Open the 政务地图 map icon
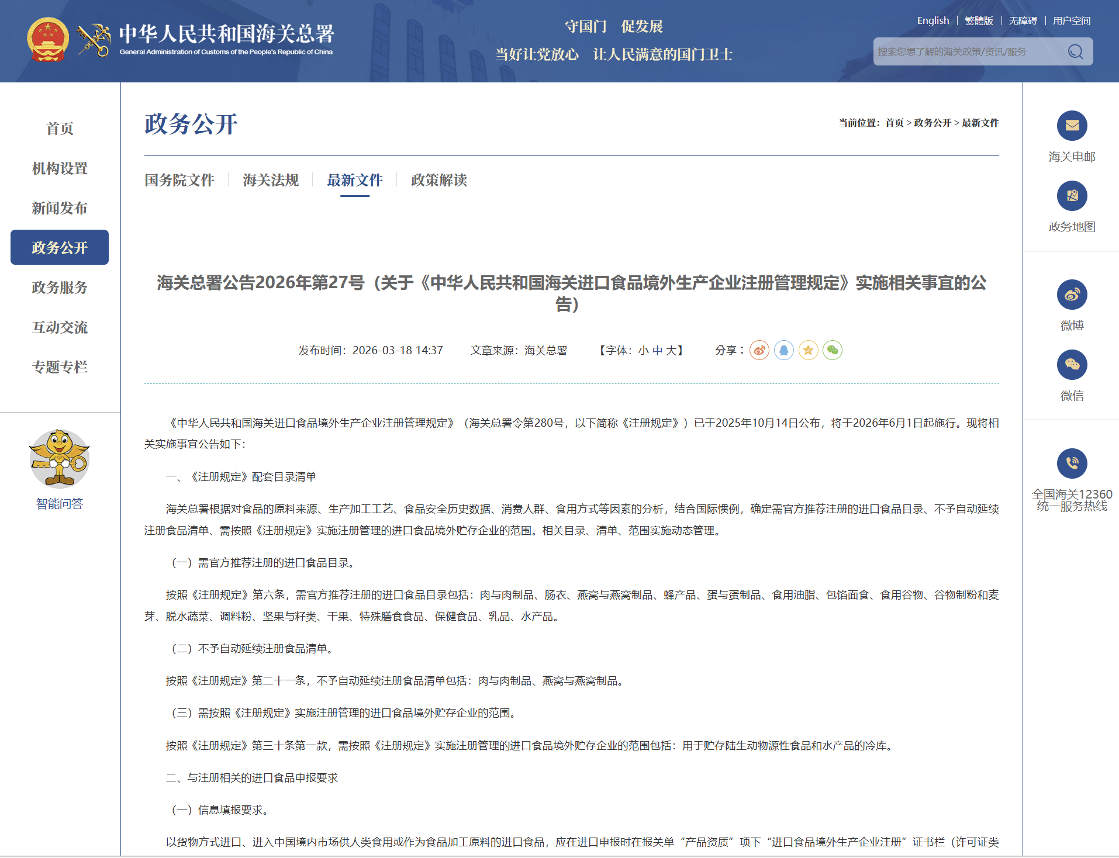 tap(1072, 195)
